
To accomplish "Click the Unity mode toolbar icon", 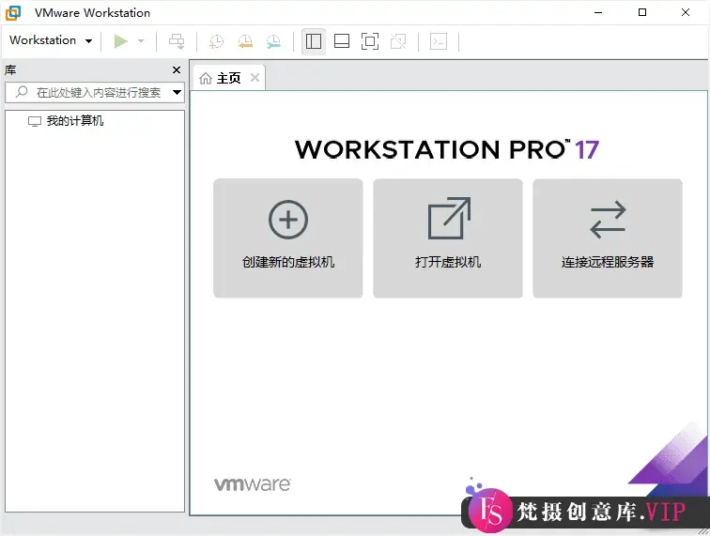I will click(398, 41).
